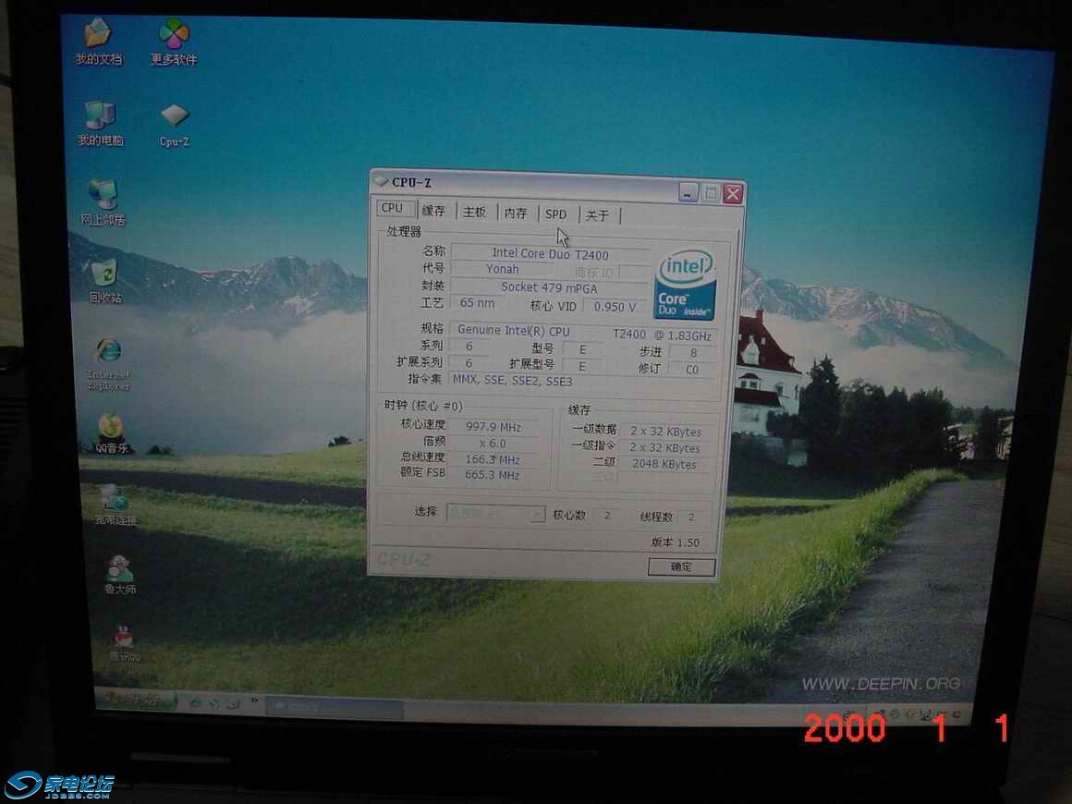Minimize the CPU-Z window
Image resolution: width=1072 pixels, height=804 pixels.
(688, 192)
